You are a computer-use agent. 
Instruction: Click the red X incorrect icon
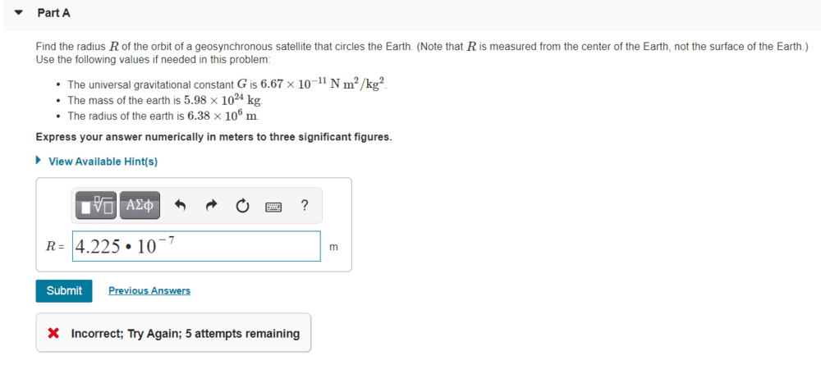(x=53, y=333)
